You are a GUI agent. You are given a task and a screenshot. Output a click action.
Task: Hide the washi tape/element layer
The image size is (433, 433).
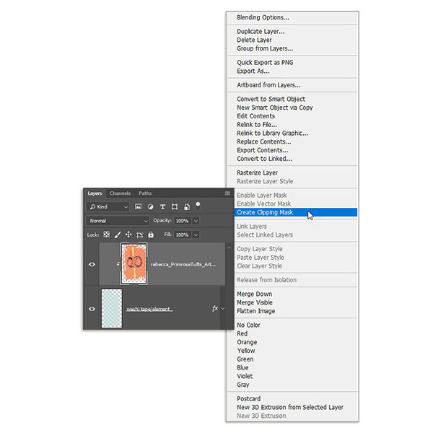(92, 309)
